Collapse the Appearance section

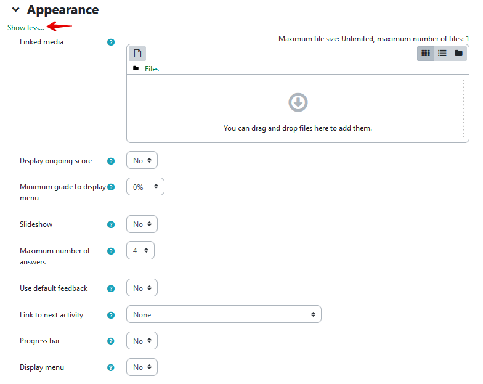point(16,10)
